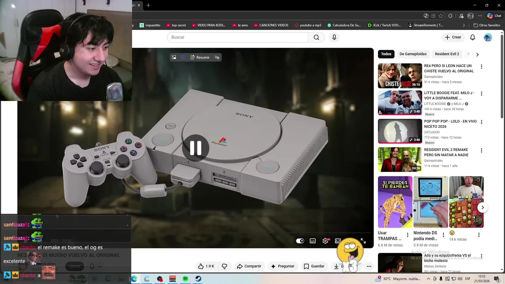Viewport: 505px width, 284px height.
Task: Open Edge settings and more menu
Action: point(480,16)
